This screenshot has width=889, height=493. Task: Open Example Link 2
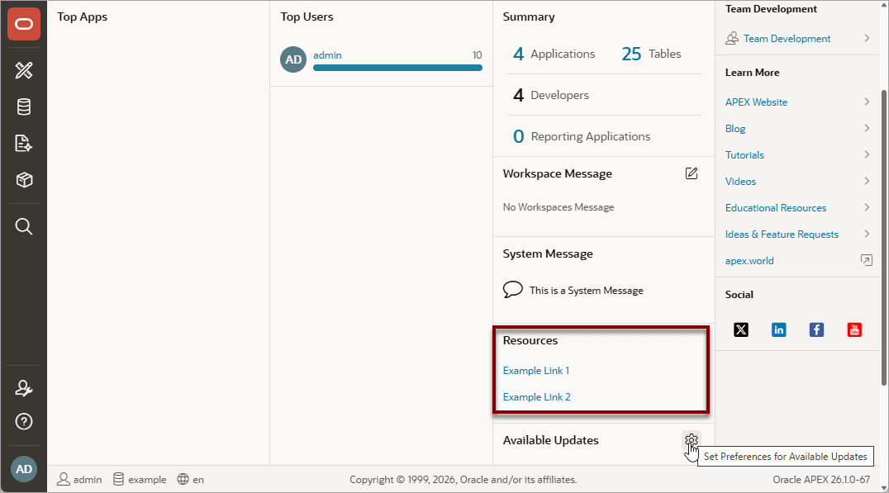(x=536, y=397)
